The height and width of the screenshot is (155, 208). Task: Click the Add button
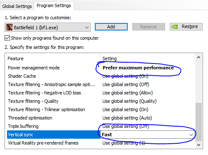coord(111,27)
